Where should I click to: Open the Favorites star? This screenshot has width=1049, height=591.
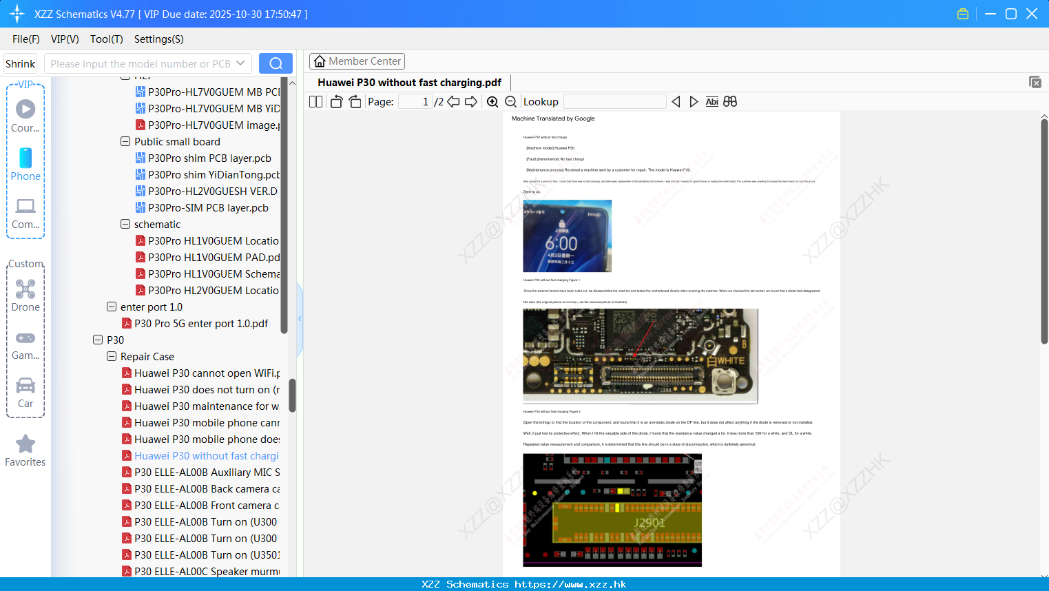click(25, 450)
